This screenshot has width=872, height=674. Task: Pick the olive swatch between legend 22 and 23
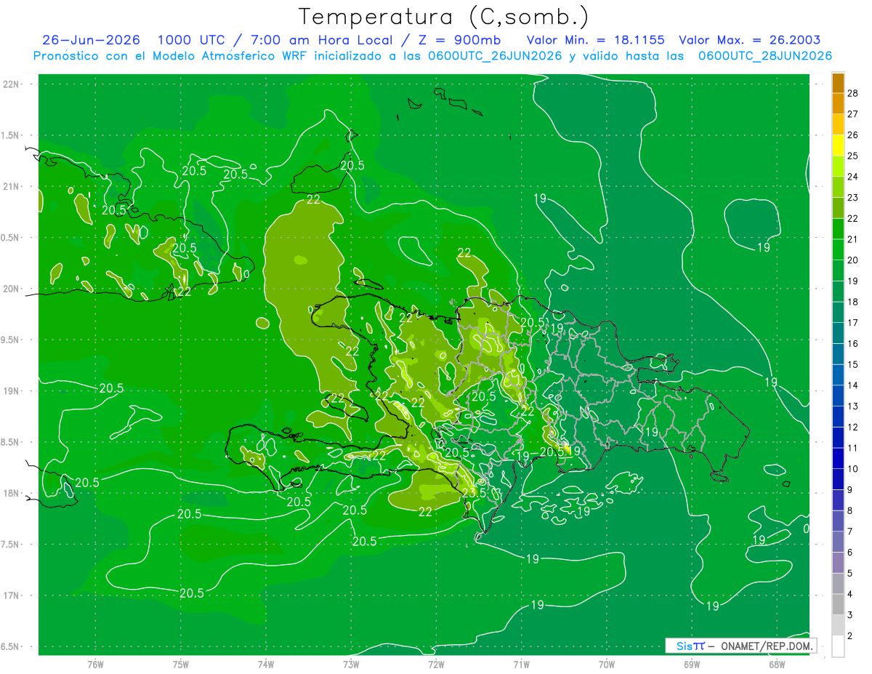point(838,208)
